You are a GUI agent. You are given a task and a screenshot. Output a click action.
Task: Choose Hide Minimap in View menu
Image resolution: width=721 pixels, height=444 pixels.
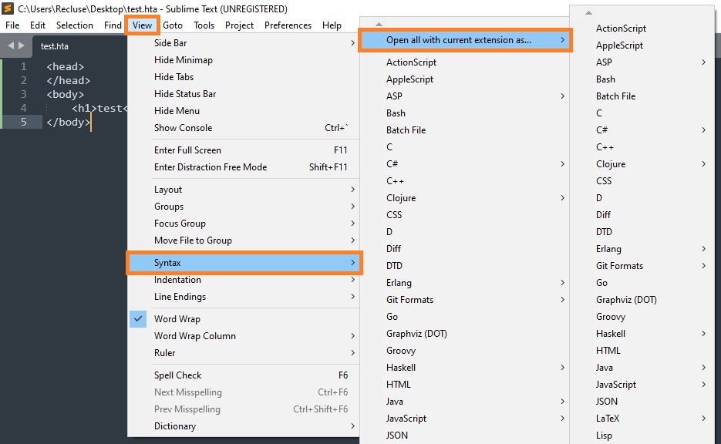(183, 60)
